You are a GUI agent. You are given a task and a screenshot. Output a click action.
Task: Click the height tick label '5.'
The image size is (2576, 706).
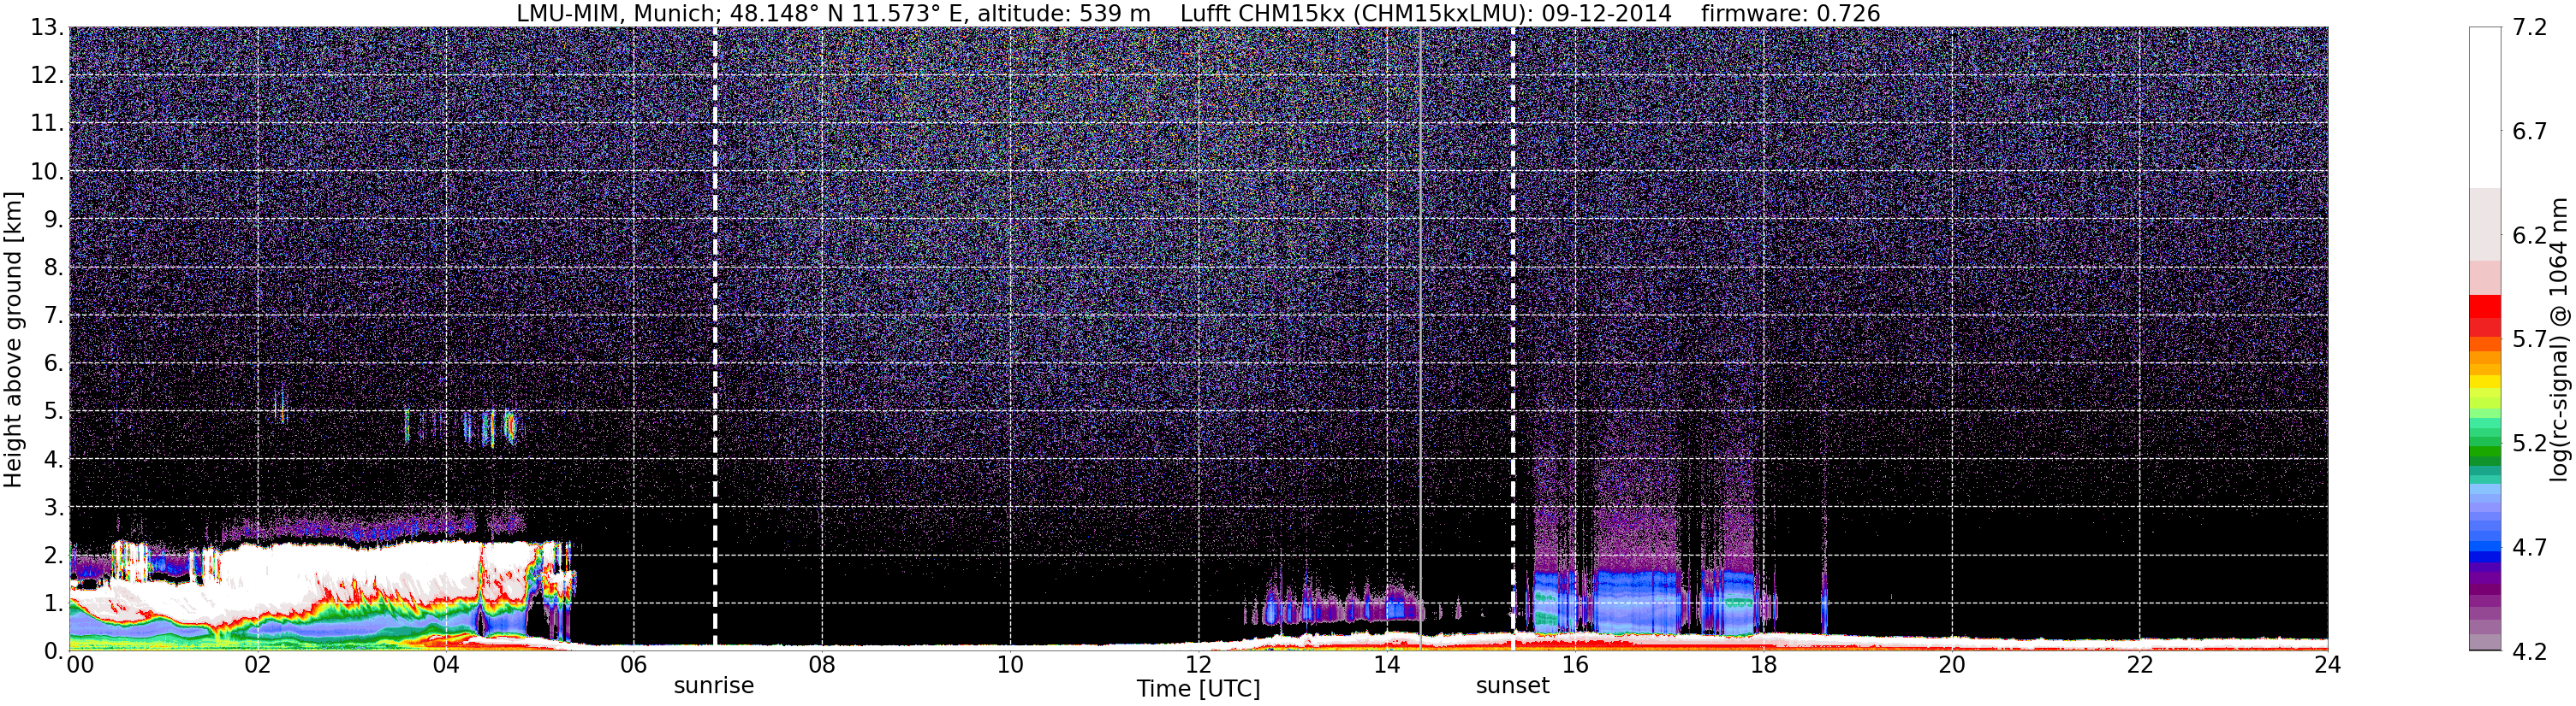click(54, 411)
